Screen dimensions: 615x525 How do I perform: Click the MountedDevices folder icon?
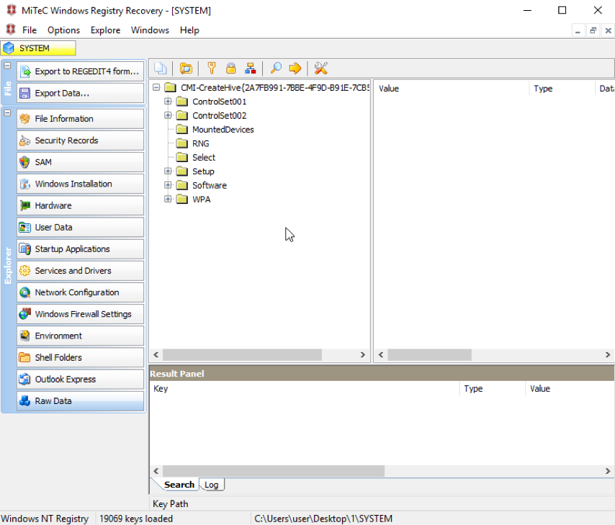[181, 130]
